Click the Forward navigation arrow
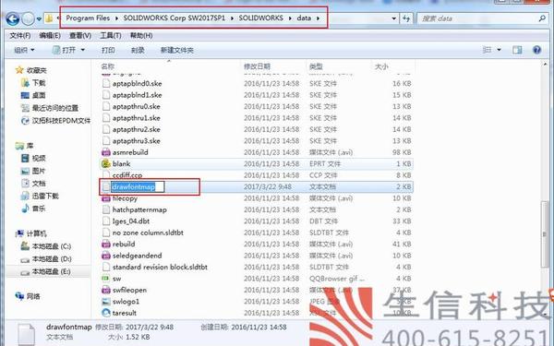 coord(28,18)
